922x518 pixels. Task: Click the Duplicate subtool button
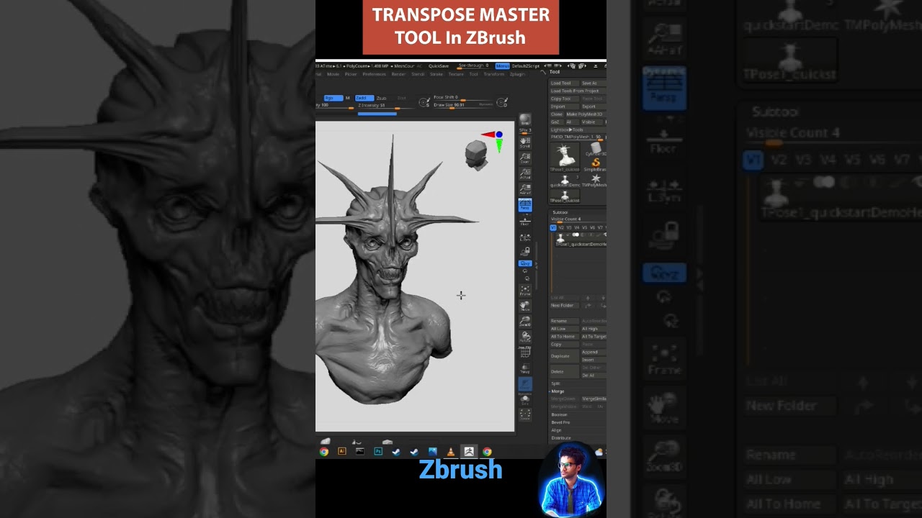click(560, 356)
